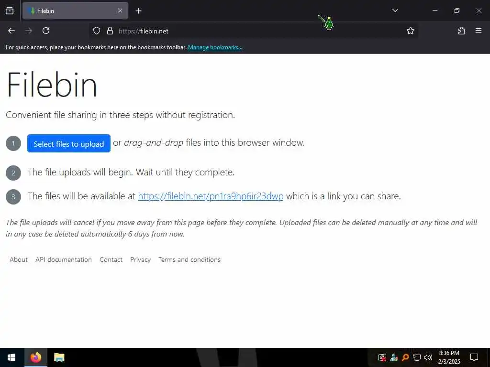Screen dimensions: 490x367
Task: Open the Firefox application menu
Action: click(479, 31)
